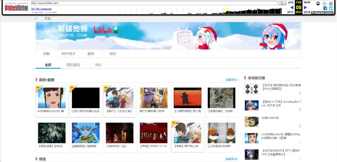Viewport: 337px width, 162px height.
Task: Close the Wayback toolbar with X icon
Action: click(x=331, y=4)
